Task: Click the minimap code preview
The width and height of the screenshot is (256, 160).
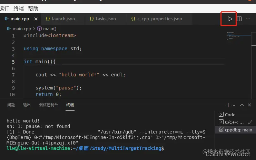Action: pyautogui.click(x=239, y=36)
